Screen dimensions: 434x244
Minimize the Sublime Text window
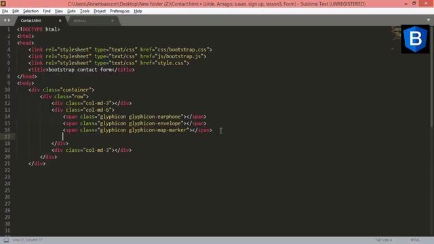coord(406,3)
